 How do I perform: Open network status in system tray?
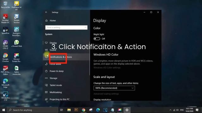click(174, 110)
